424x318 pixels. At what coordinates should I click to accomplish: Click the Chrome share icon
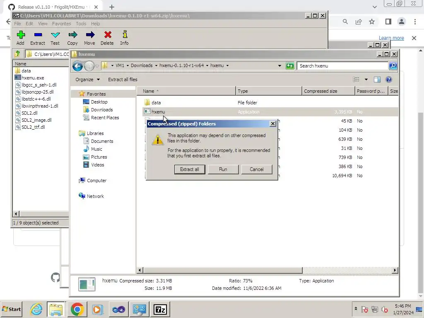[x=359, y=22]
